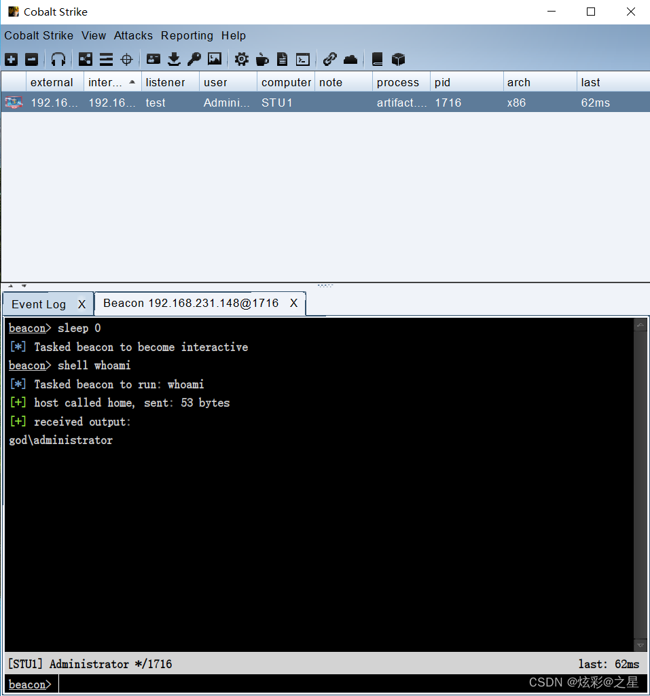
Task: Click the x86 arch cell
Action: click(540, 103)
